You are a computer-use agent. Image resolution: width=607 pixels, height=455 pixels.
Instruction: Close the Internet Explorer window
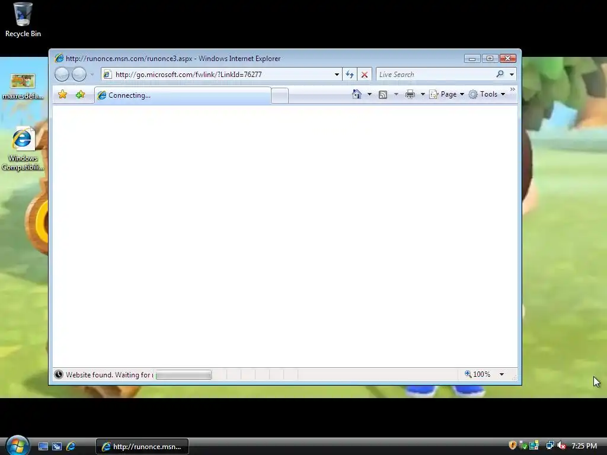(508, 59)
